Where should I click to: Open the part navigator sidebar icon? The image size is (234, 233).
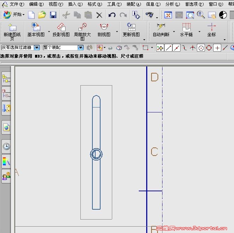click(x=6, y=94)
